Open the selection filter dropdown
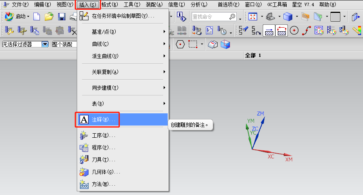The height and width of the screenshot is (195, 363). 45,44
